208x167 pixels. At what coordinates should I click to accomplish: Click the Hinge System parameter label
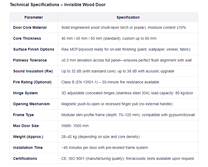25,93
